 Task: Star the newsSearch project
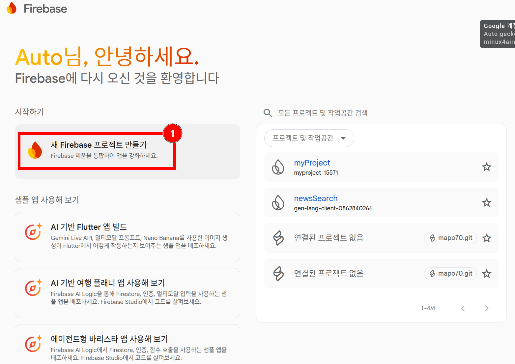(x=487, y=202)
